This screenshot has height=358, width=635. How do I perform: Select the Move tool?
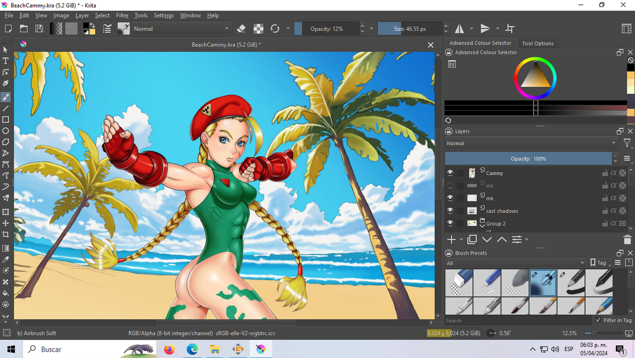pyautogui.click(x=5, y=223)
